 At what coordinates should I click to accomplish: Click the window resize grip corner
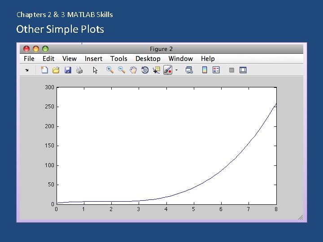click(x=301, y=217)
